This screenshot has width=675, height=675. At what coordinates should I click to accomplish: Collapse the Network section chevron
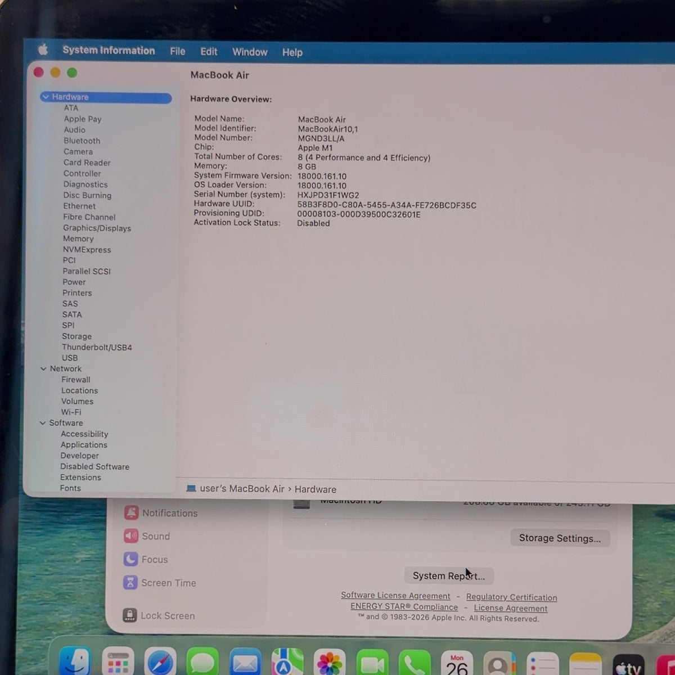43,369
